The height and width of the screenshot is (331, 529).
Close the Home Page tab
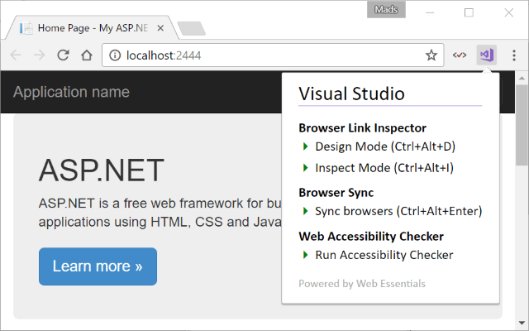[x=160, y=28]
